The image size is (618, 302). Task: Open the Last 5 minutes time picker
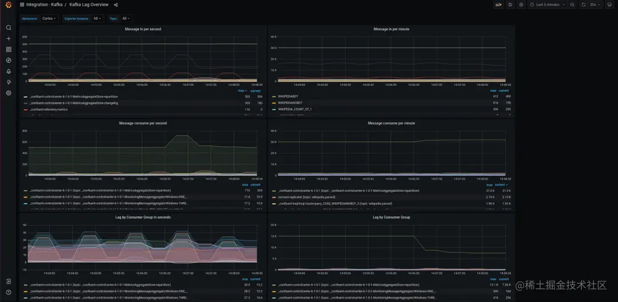pyautogui.click(x=548, y=5)
